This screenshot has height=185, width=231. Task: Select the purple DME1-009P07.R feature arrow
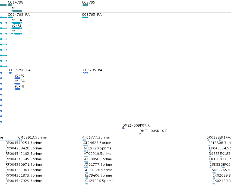(124, 128)
